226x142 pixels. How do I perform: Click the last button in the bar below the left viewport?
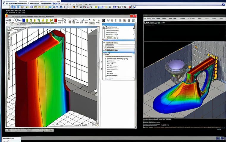tap(49, 130)
